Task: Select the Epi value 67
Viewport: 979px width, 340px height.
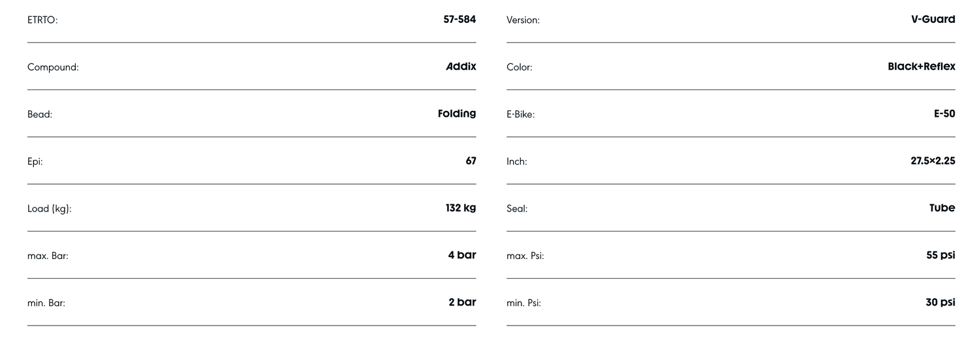Action: (x=471, y=161)
